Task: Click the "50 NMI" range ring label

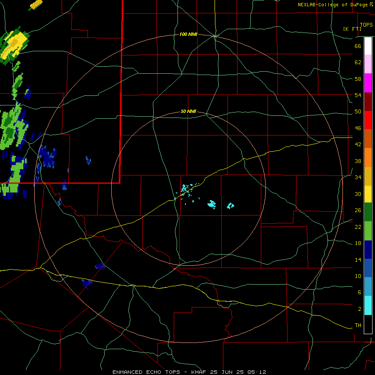Action: point(188,111)
